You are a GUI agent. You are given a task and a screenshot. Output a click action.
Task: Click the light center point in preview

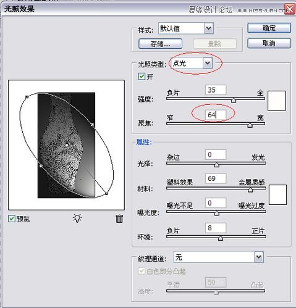tap(67, 145)
